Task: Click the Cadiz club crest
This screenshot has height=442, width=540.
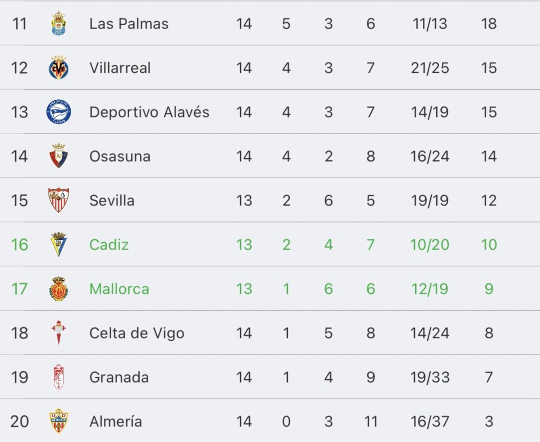Action: [59, 244]
